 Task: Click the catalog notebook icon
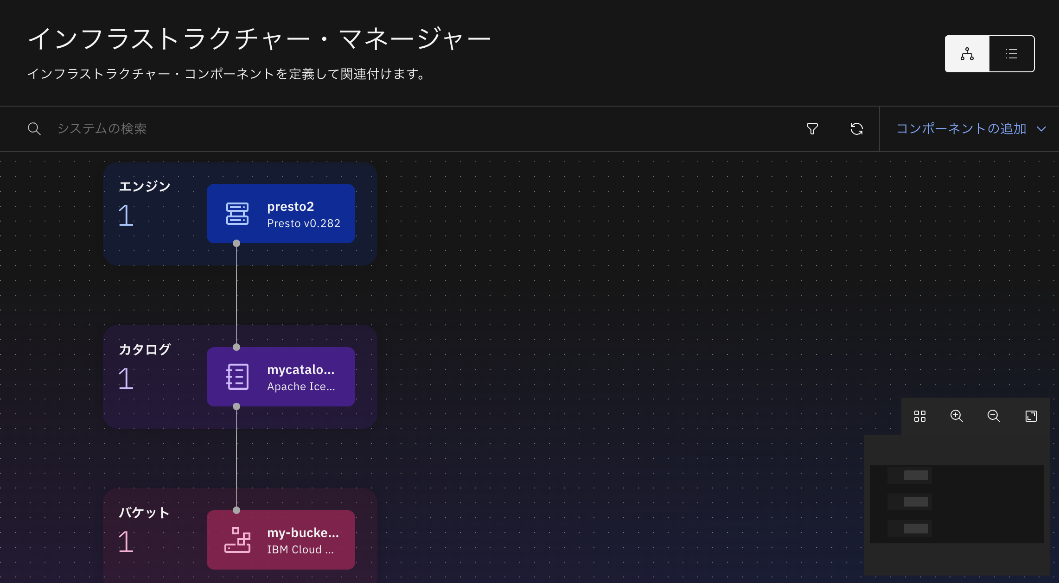click(237, 377)
